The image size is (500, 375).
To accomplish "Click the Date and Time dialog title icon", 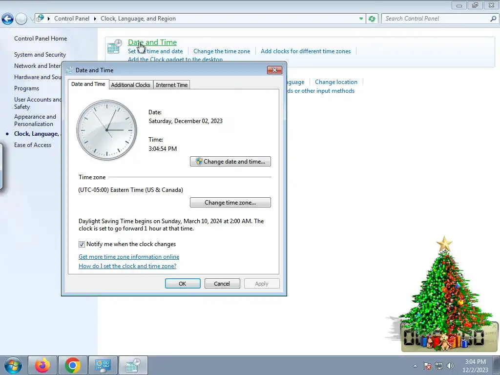I will coord(69,70).
